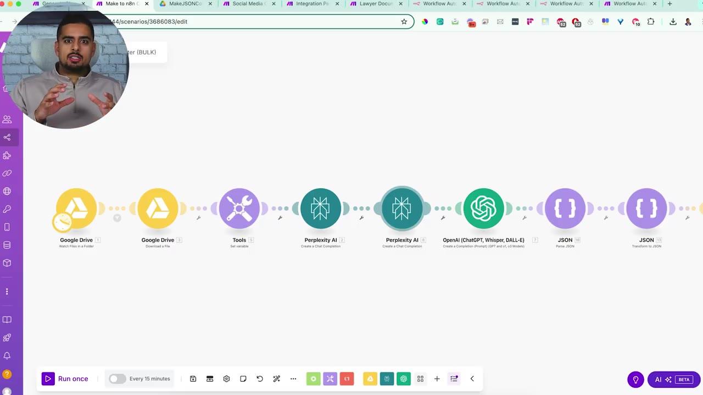Bookmark this page with the star icon
703x395 pixels.
pos(404,21)
